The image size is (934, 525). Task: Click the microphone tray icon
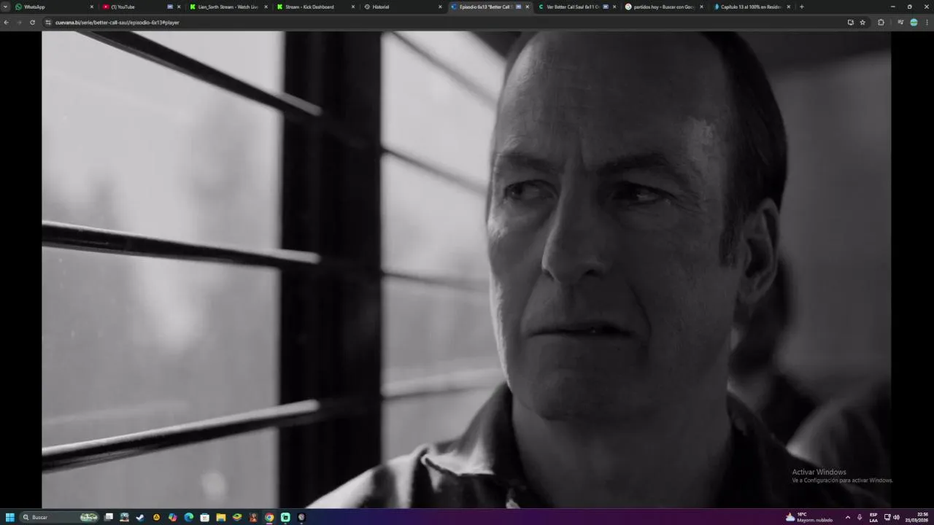point(860,517)
